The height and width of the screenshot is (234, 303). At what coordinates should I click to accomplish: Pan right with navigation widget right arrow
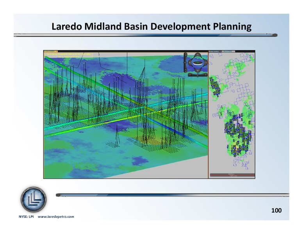click(x=206, y=62)
